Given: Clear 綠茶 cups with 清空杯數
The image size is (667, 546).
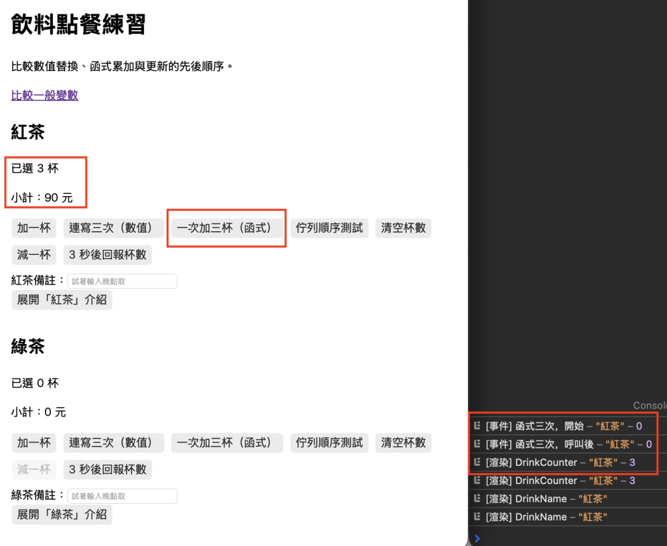Looking at the screenshot, I should click(x=403, y=442).
